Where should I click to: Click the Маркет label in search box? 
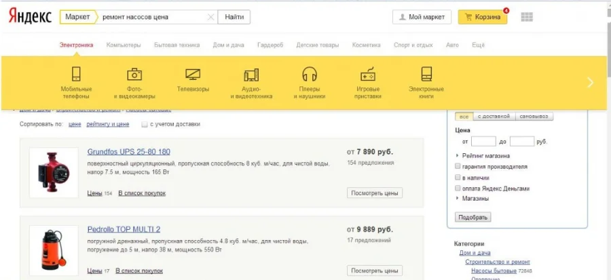[x=77, y=17]
